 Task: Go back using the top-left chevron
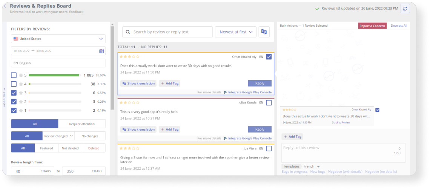(5, 6)
